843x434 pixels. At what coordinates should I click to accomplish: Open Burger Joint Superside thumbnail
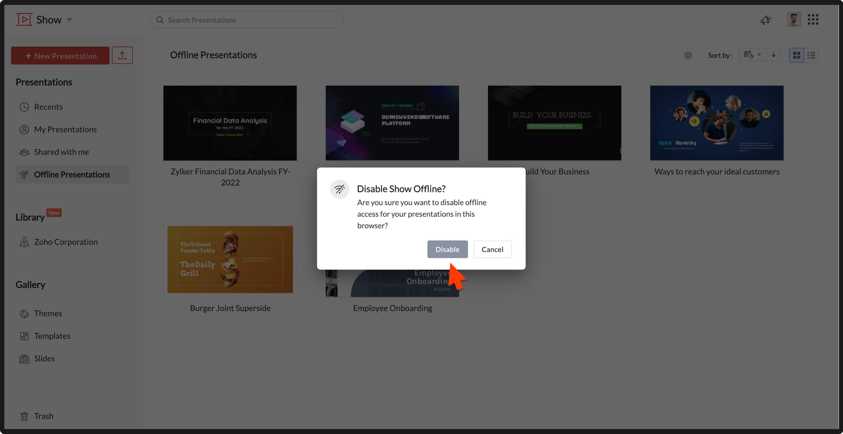230,259
